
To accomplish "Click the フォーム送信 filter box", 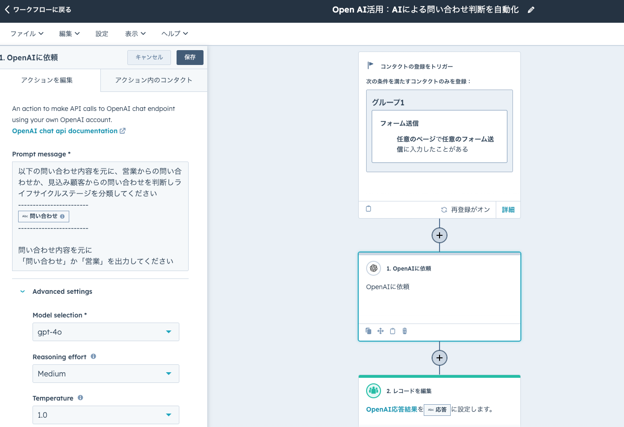I will point(440,136).
